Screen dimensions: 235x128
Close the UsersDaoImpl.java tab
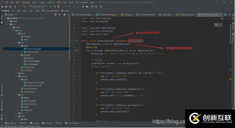coord(93,15)
